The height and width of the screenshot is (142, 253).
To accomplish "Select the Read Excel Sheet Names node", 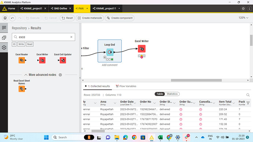I will tap(22, 89).
